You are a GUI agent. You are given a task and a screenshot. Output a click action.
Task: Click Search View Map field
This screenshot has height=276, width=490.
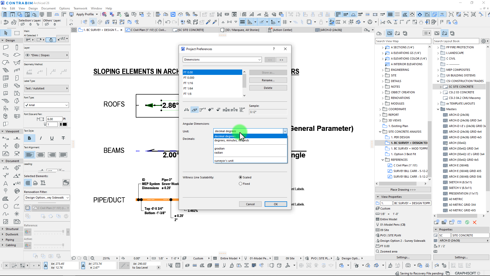pyautogui.click(x=403, y=41)
